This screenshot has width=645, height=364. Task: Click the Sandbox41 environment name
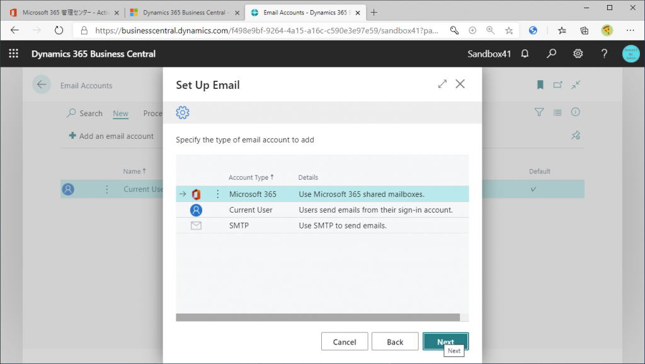tap(489, 54)
